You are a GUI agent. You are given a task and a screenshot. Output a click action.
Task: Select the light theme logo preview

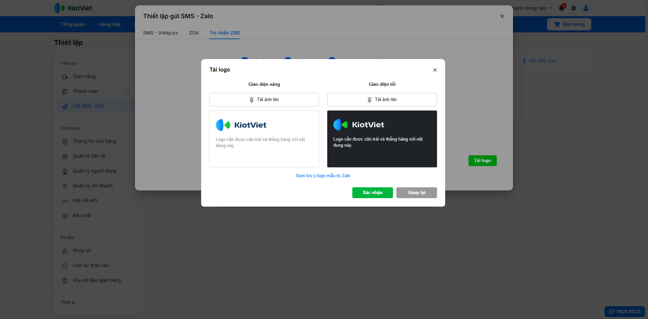click(x=264, y=139)
